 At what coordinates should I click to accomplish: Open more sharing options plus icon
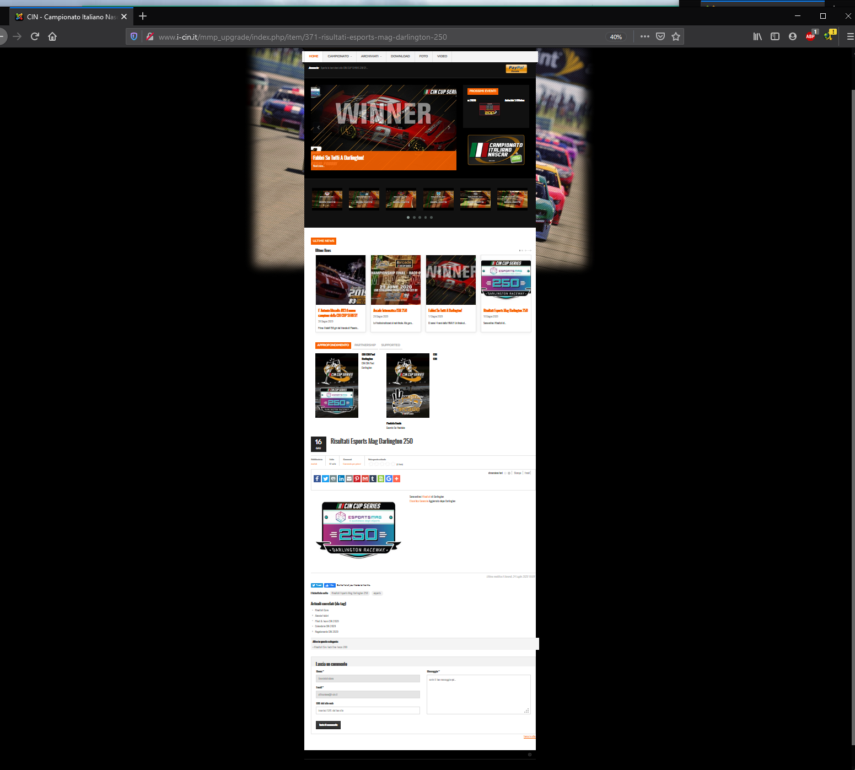pos(397,479)
